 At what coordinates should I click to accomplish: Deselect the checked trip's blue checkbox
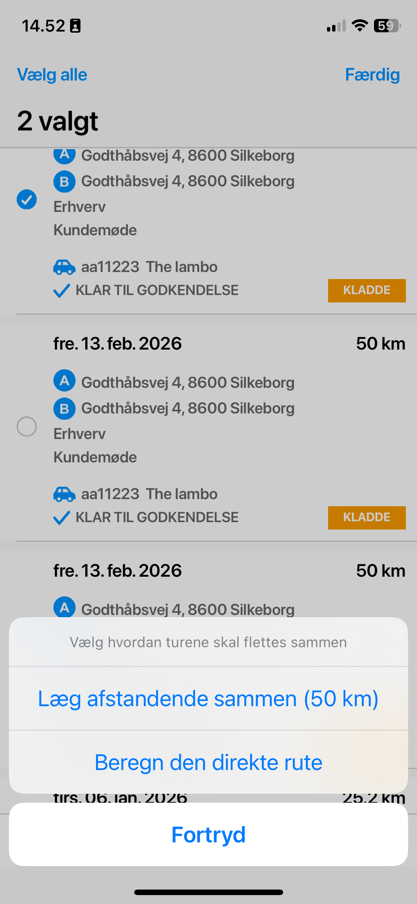(27, 199)
